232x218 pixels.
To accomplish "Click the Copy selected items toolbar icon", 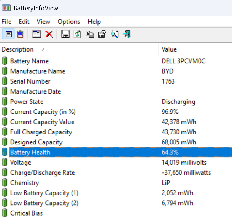I will (90, 34).
